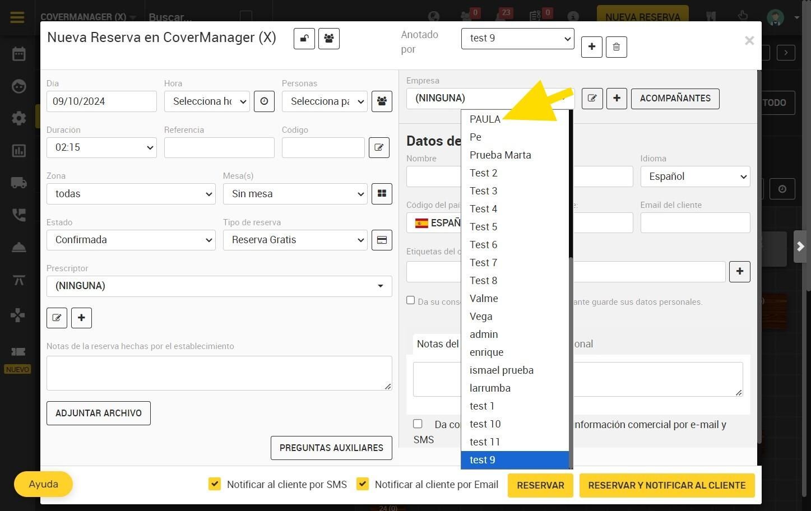Click the Referencia input field
The height and width of the screenshot is (511, 811).
pos(219,148)
